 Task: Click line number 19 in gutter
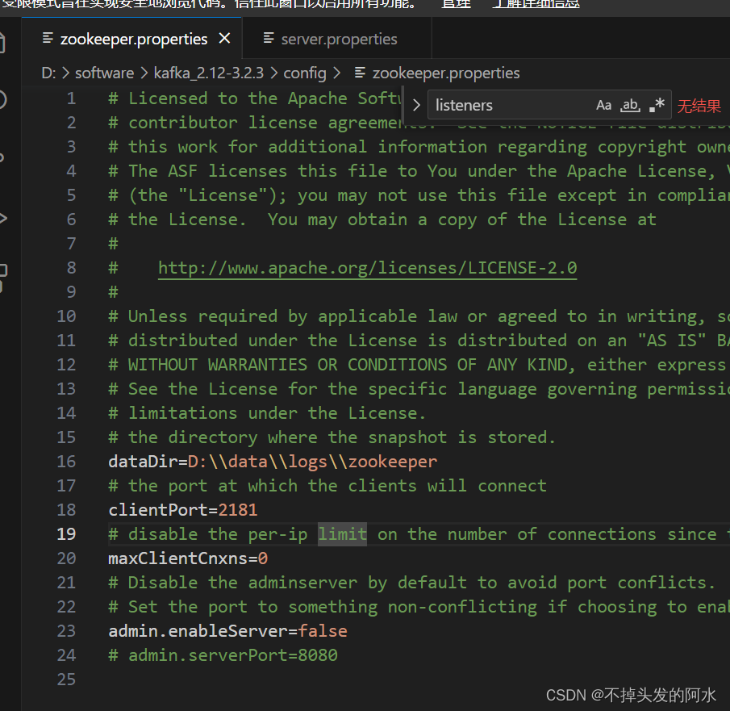66,534
